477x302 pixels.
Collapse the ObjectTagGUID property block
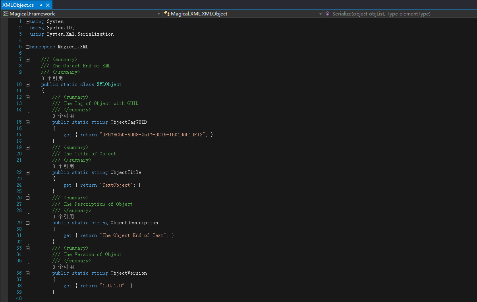point(27,122)
